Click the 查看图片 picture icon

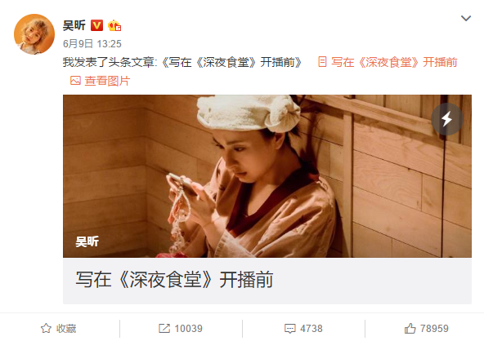(x=75, y=81)
